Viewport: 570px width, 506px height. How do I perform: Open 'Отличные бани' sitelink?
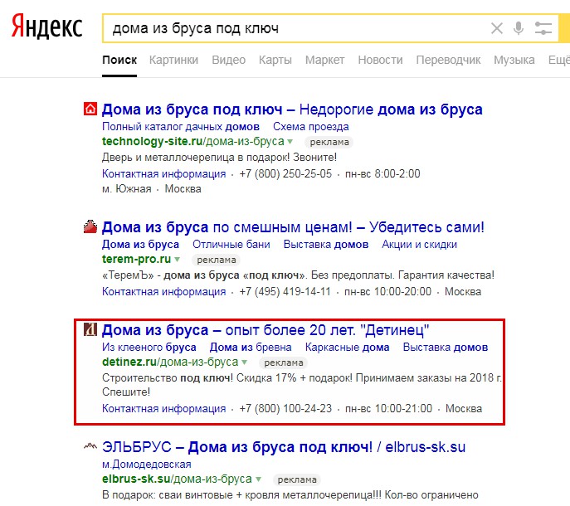tap(231, 244)
